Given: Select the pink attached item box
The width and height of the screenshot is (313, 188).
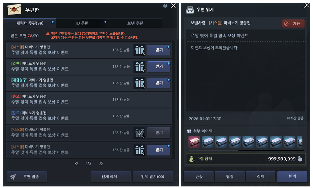Looking at the screenshot, I should [x=194, y=142].
